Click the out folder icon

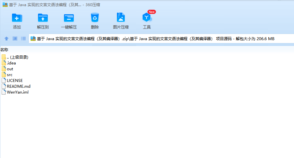[x=4, y=69]
